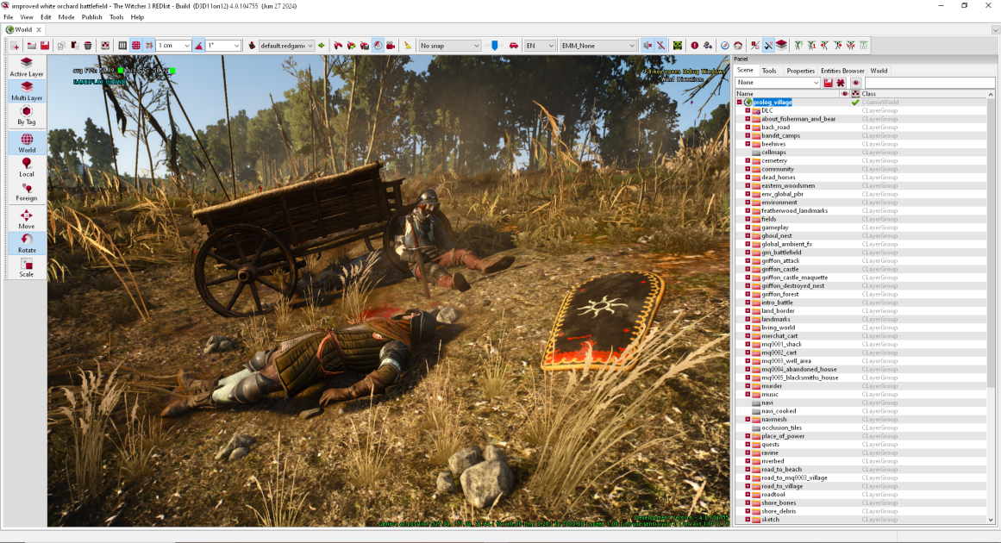Viewport: 1001px width, 543px height.
Task: Select the By Tag selection mode
Action: point(27,115)
